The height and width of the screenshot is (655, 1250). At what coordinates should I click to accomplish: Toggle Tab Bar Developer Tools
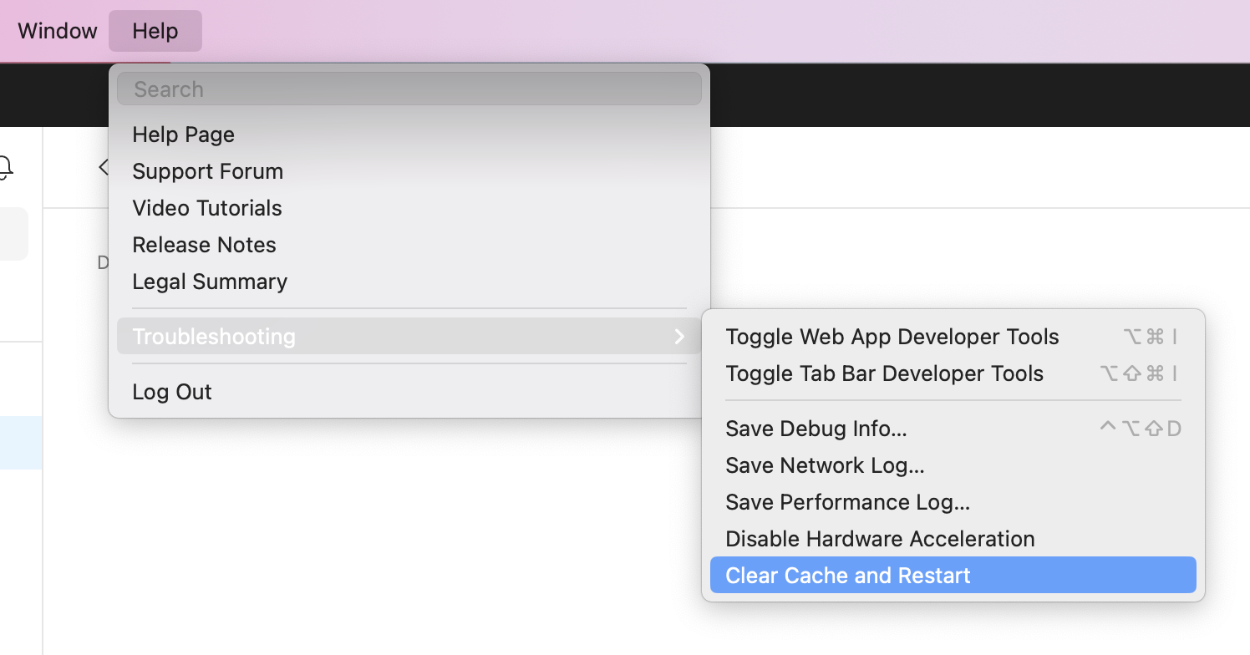click(x=953, y=373)
